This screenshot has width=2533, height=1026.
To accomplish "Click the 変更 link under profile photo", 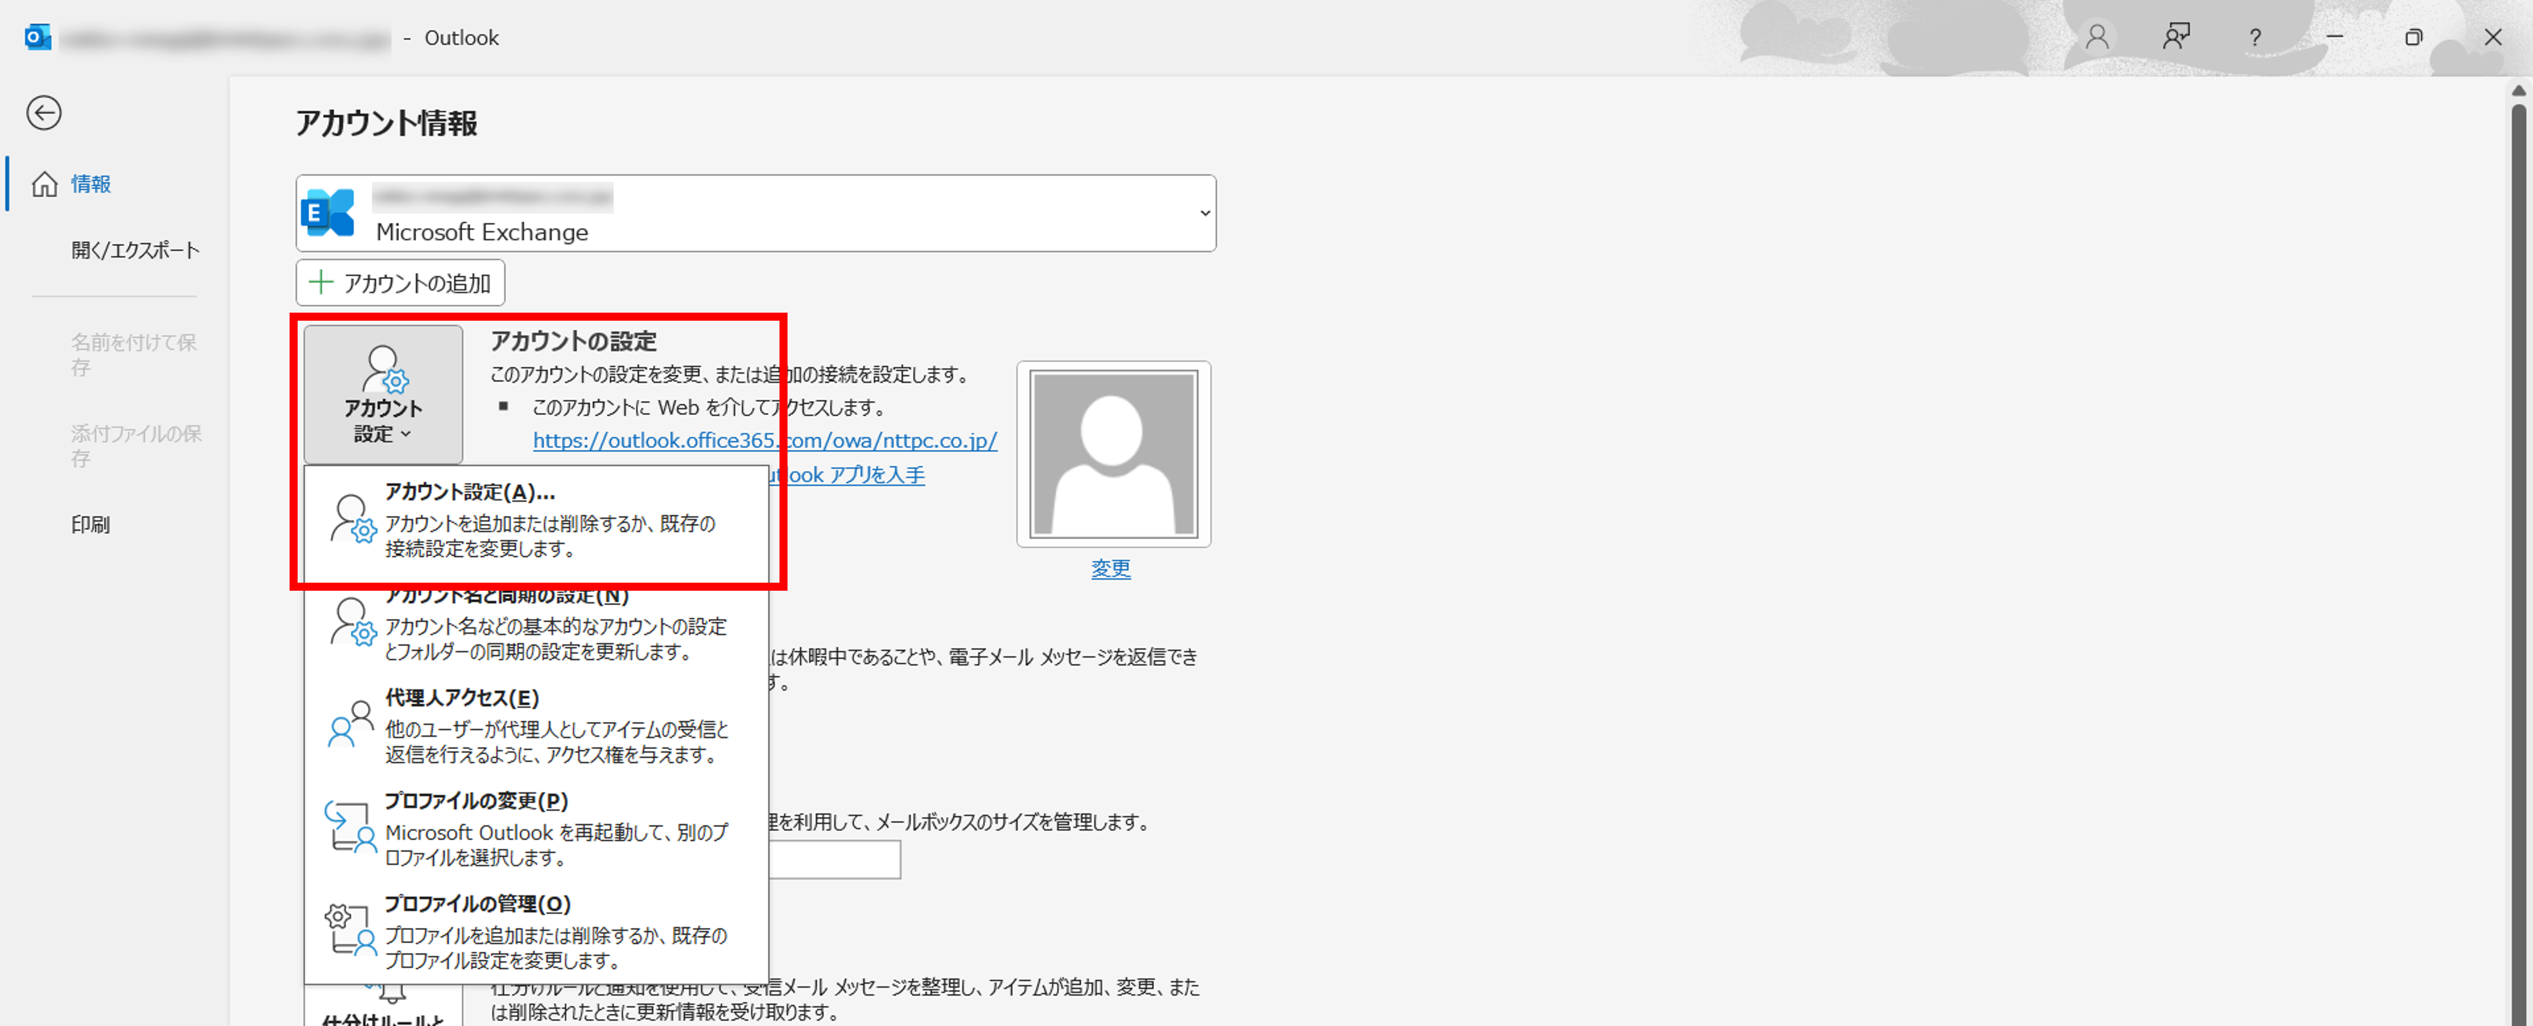I will coord(1110,569).
